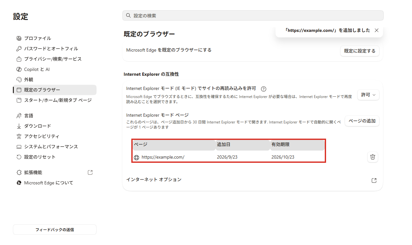The width and height of the screenshot is (412, 245).
Task: Click the search magnifier icon
Action: [x=128, y=15]
